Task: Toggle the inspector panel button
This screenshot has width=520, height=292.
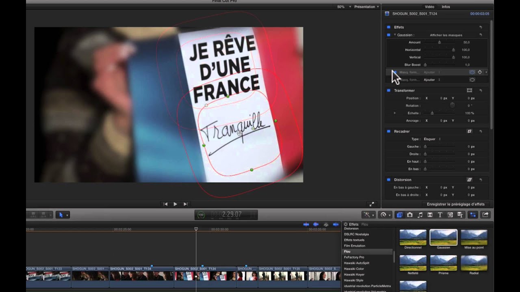Action: click(473, 215)
